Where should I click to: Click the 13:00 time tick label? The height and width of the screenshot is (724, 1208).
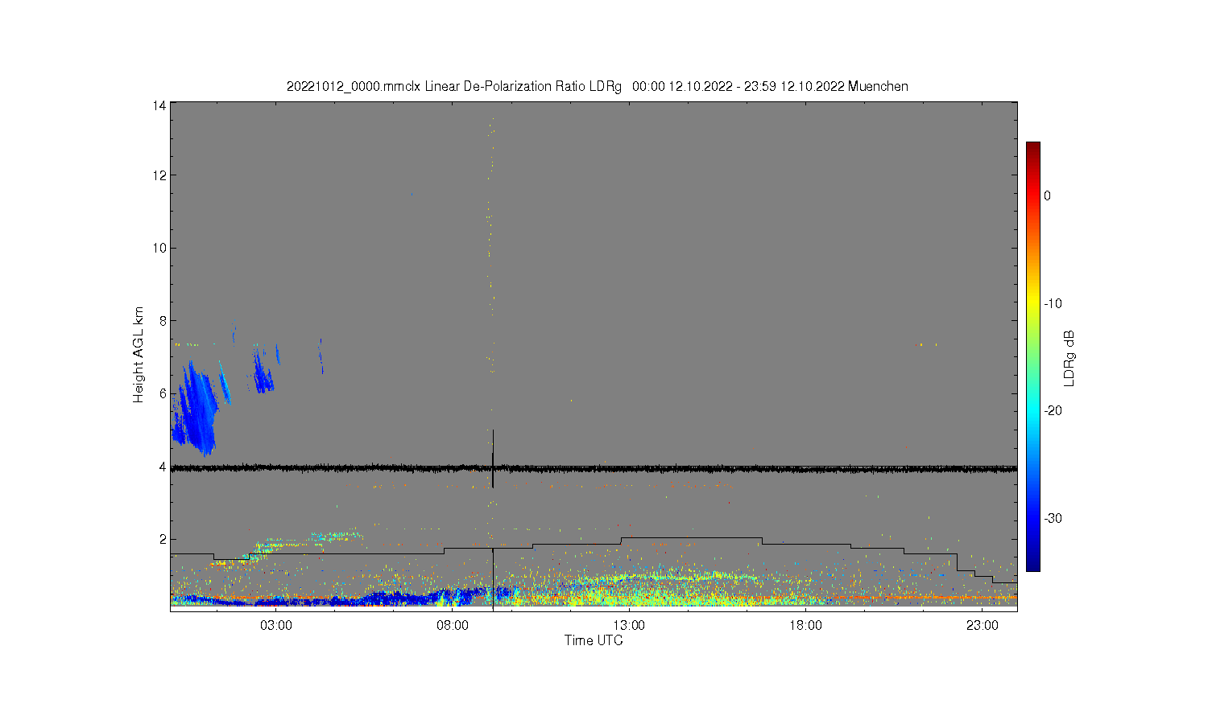629,626
